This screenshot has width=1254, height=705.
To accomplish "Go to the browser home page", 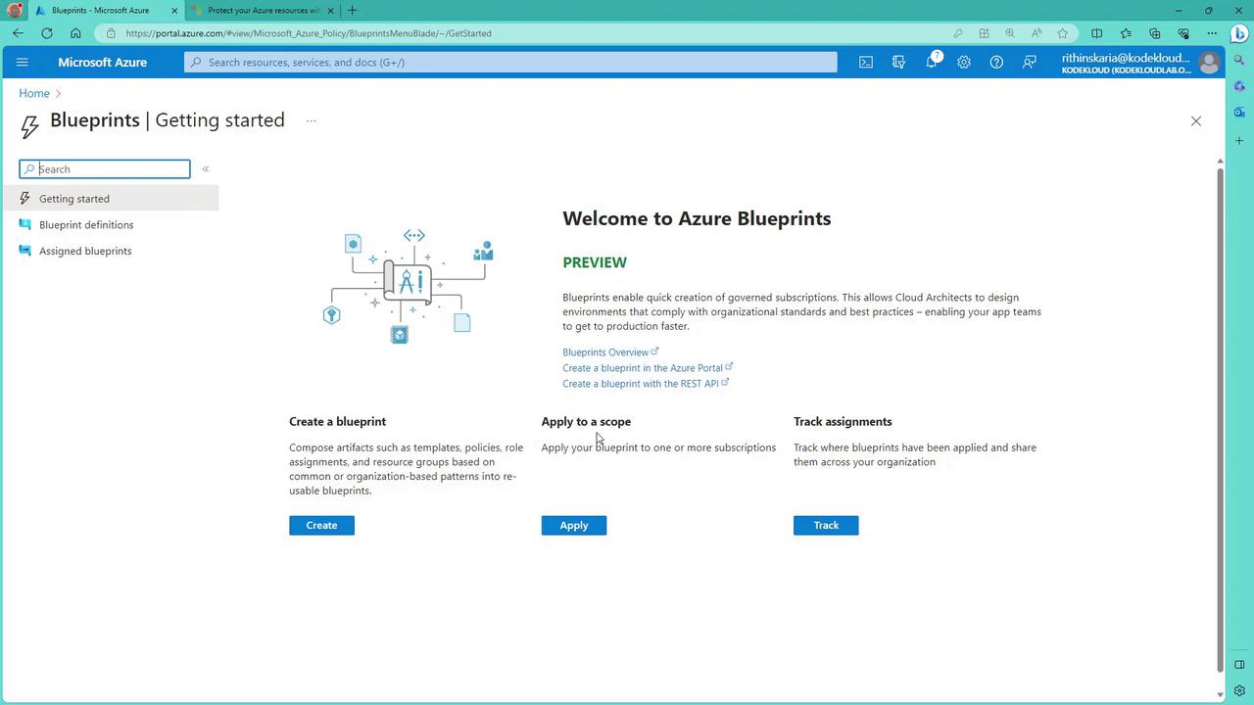I will coord(75,33).
